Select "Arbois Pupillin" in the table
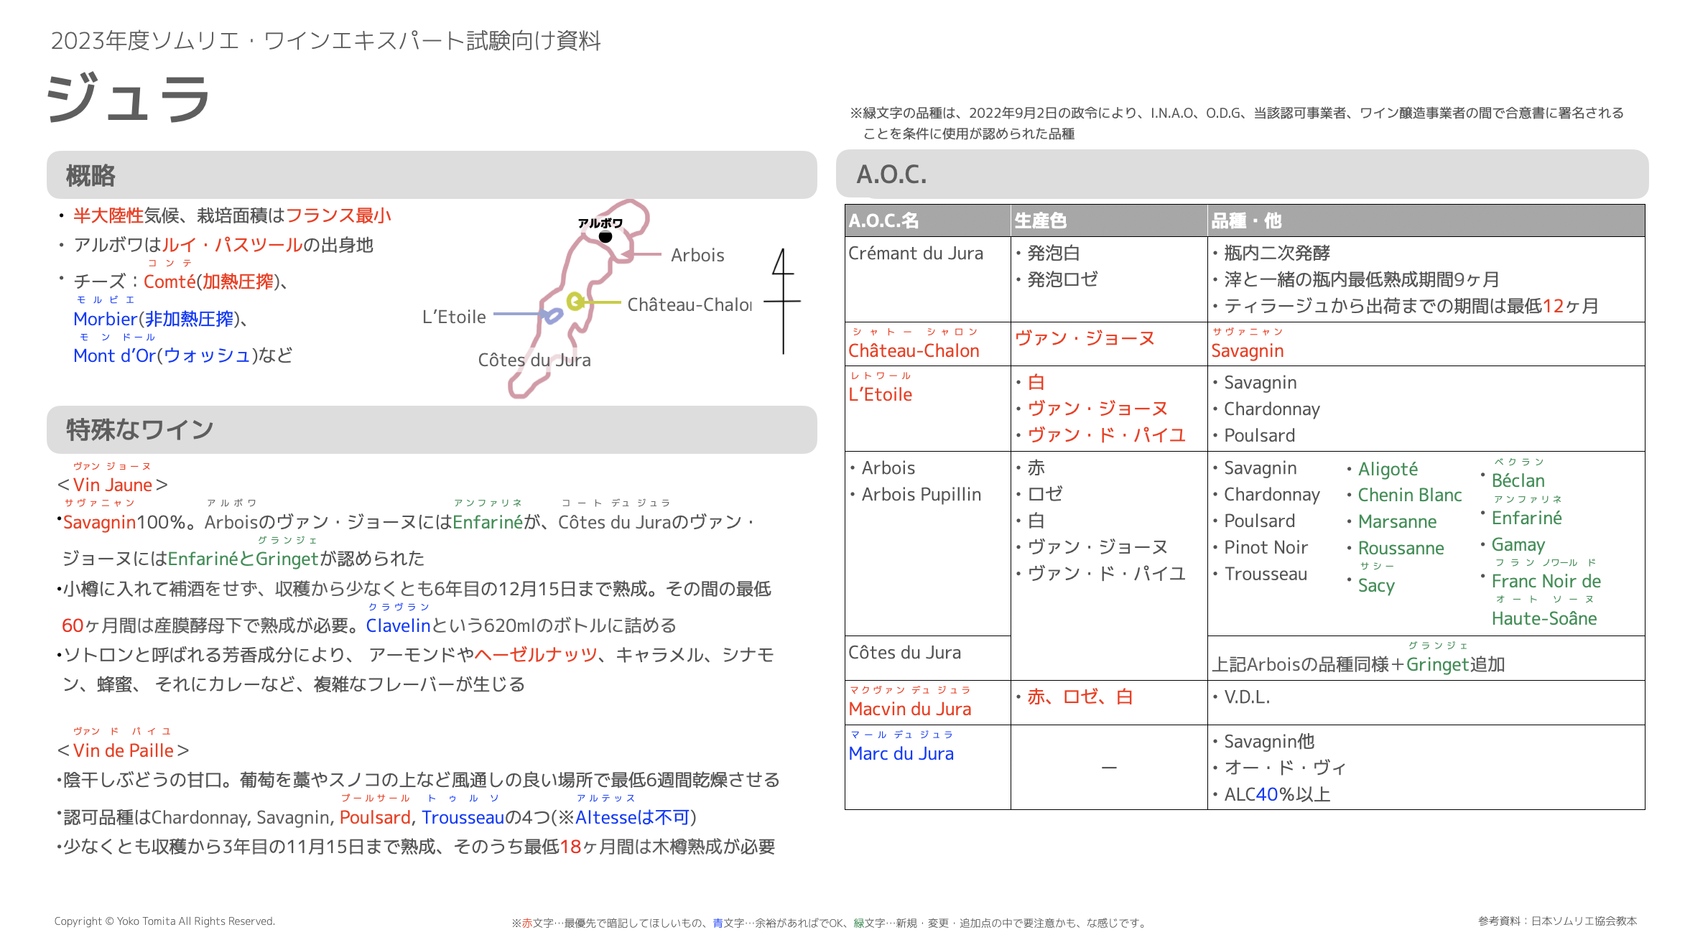Viewport: 1685px width, 945px height. pos(921,494)
